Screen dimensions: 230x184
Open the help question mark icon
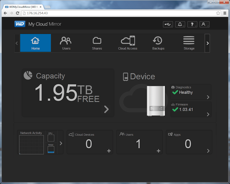[192, 24]
